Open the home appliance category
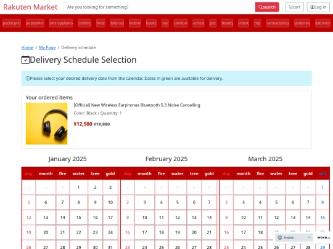 pos(61,23)
